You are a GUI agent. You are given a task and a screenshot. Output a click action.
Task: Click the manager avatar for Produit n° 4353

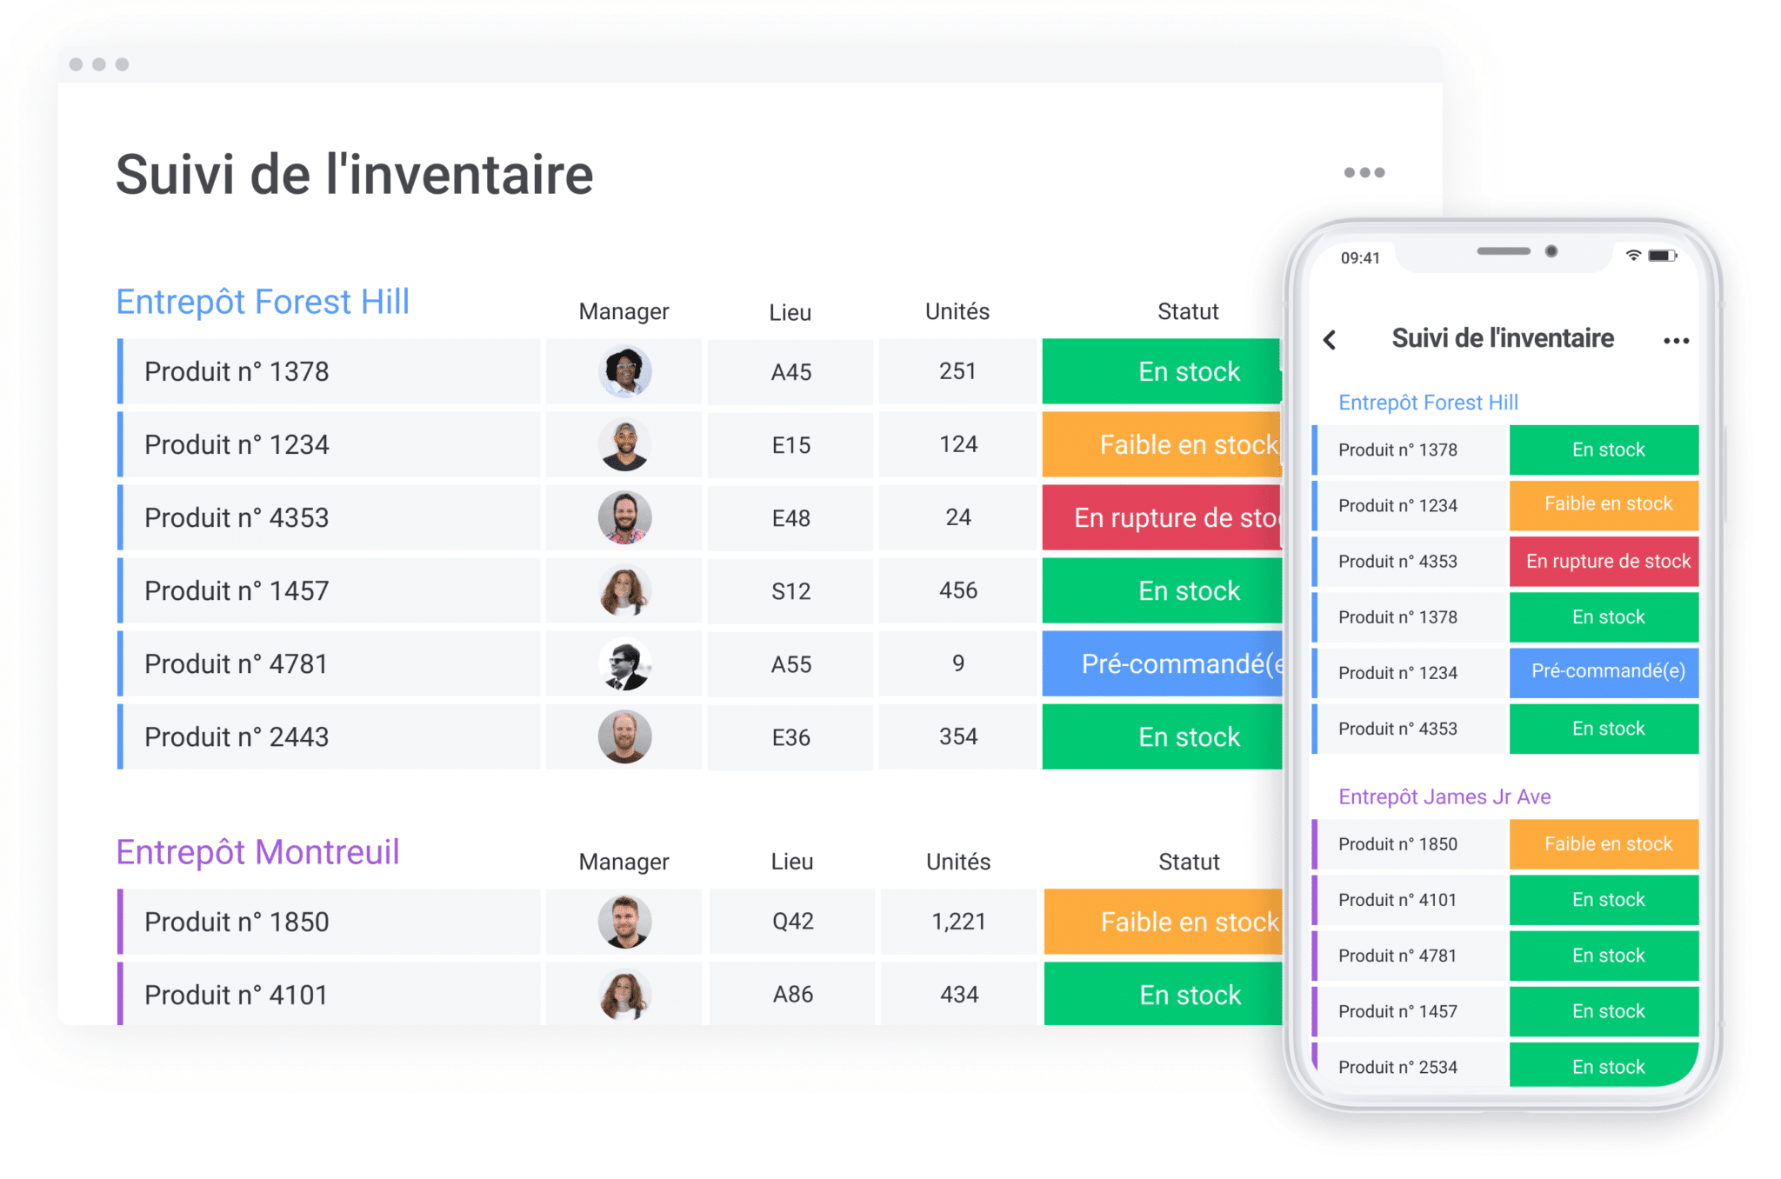pyautogui.click(x=624, y=517)
